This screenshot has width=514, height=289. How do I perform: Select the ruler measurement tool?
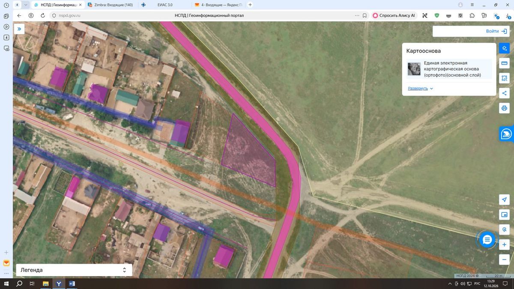click(x=504, y=63)
